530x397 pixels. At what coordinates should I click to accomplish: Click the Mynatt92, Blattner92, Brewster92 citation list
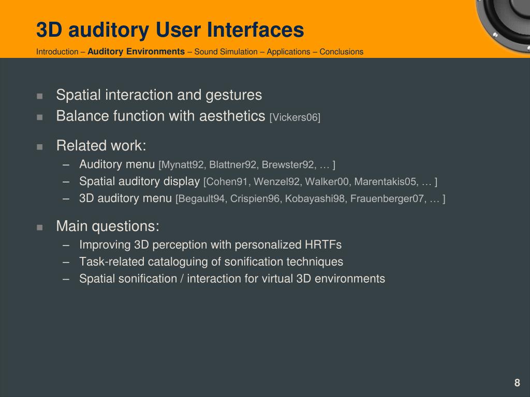pyautogui.click(x=247, y=165)
